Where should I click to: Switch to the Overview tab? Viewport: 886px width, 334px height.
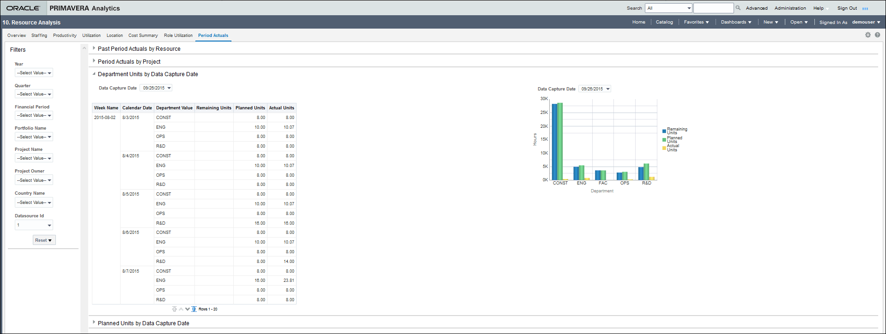(x=17, y=36)
